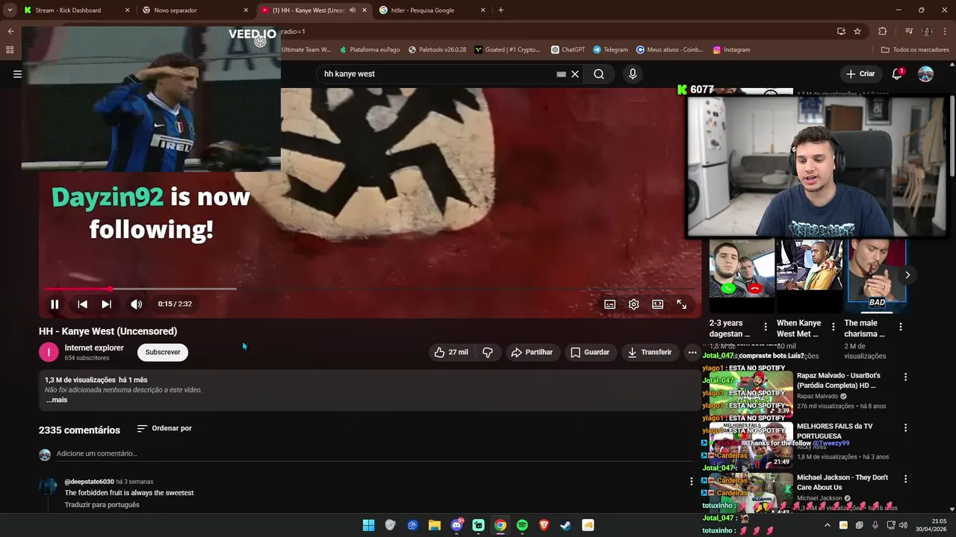Open Spotify from the taskbar

tap(522, 525)
